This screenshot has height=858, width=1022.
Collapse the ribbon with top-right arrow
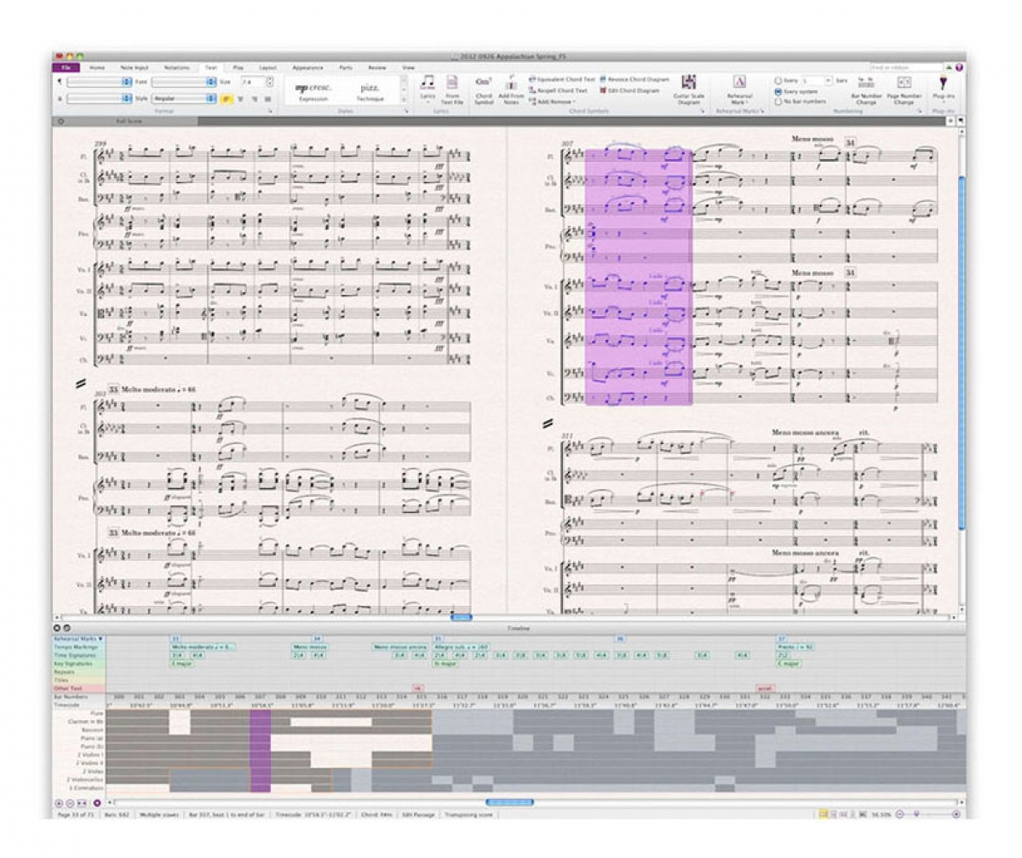950,66
